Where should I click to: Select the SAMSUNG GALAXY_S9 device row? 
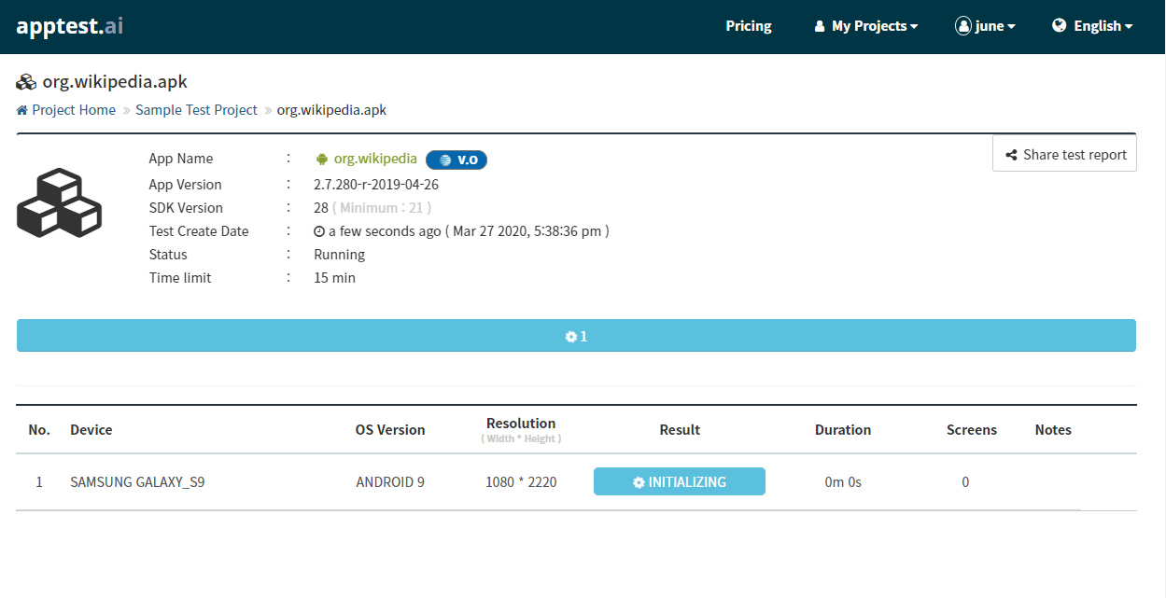[576, 482]
